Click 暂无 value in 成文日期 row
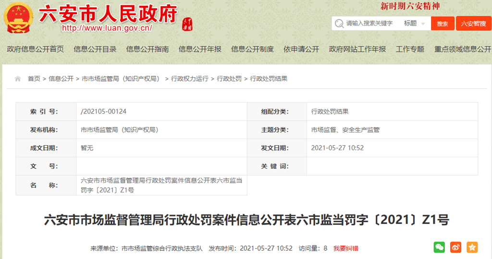The height and width of the screenshot is (259, 492). pos(87,148)
